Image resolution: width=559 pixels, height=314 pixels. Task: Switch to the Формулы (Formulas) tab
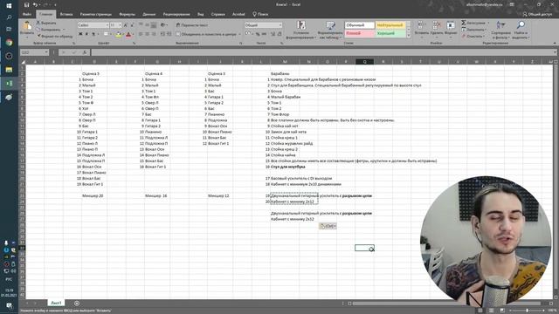(128, 14)
